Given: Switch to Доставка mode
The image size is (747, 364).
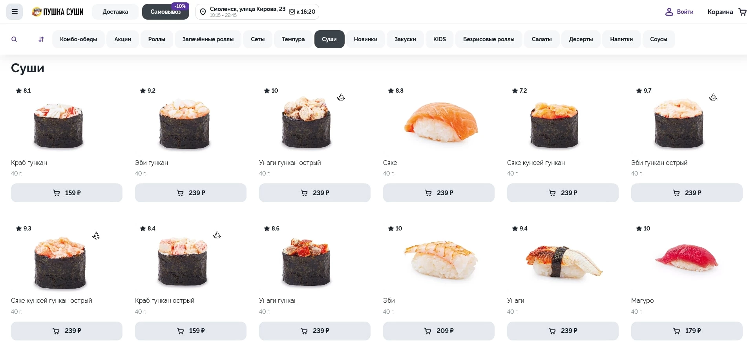Looking at the screenshot, I should (x=115, y=12).
